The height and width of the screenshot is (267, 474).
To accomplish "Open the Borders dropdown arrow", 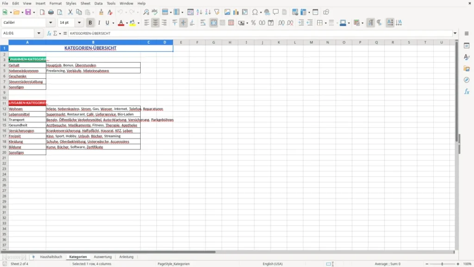I will [x=325, y=23].
